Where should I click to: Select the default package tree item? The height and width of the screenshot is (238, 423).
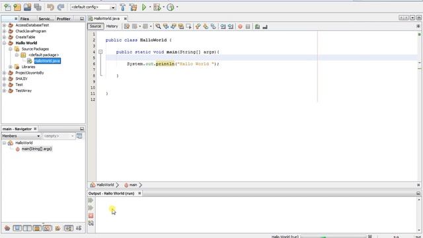44,55
